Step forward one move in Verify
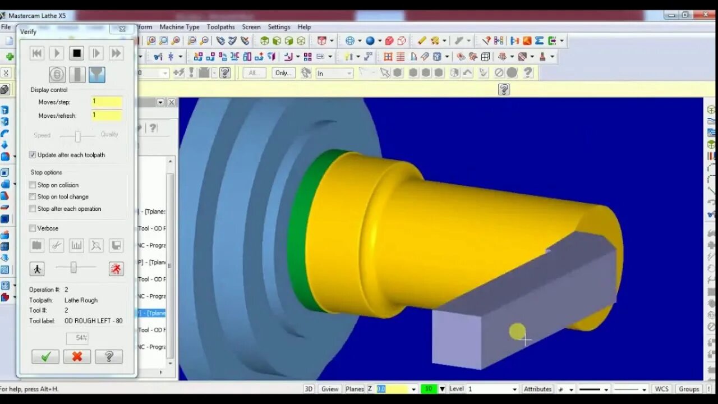718x404 pixels. point(96,53)
